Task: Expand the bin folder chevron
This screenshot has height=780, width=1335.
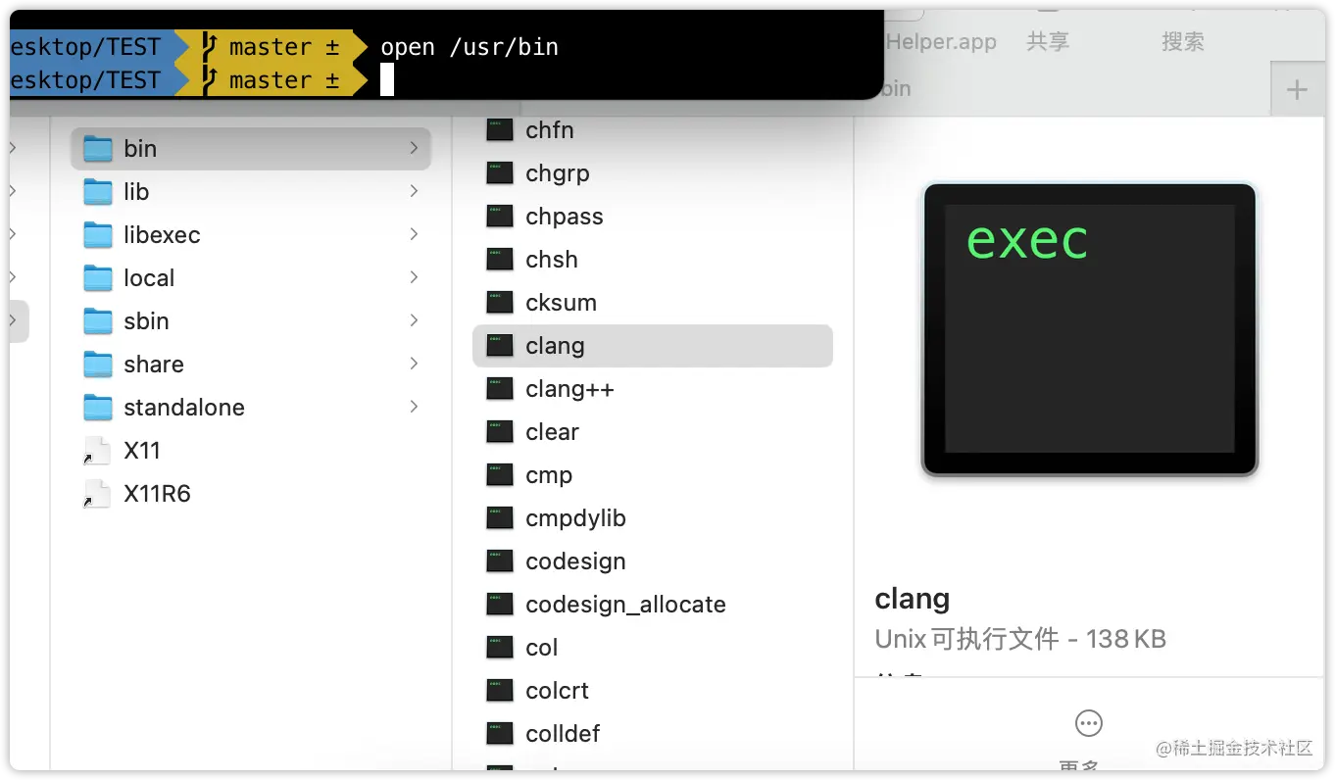Action: point(414,148)
